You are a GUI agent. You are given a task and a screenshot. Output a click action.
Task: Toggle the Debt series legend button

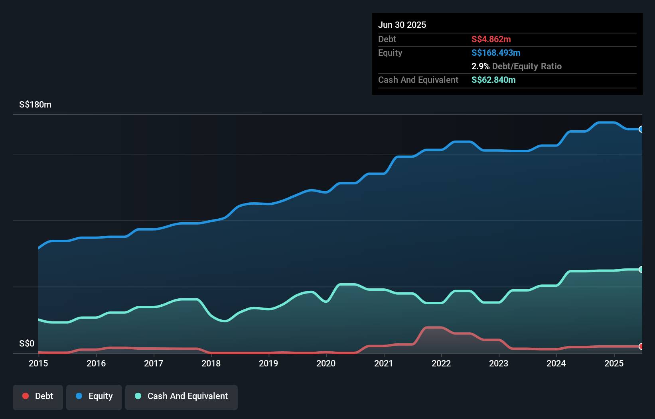(x=38, y=397)
